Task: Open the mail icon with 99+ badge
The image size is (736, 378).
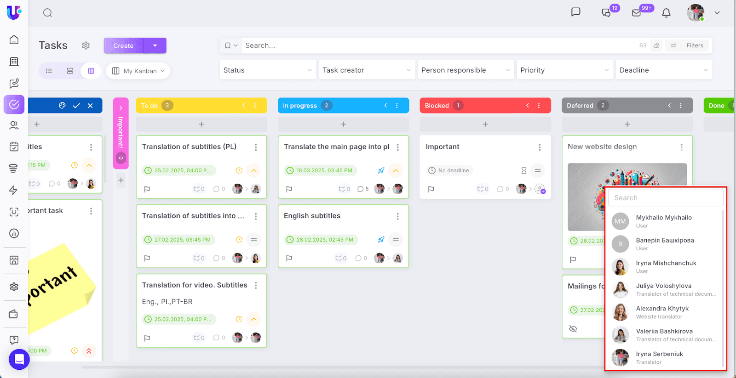Action: (637, 13)
